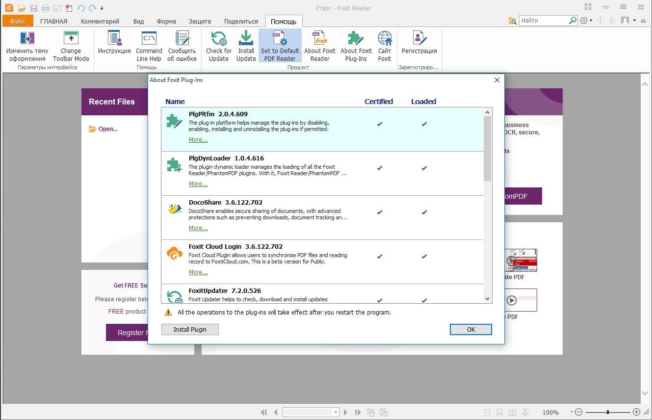Click More... link under PlgDynLoader
652x420 pixels.
(198, 184)
